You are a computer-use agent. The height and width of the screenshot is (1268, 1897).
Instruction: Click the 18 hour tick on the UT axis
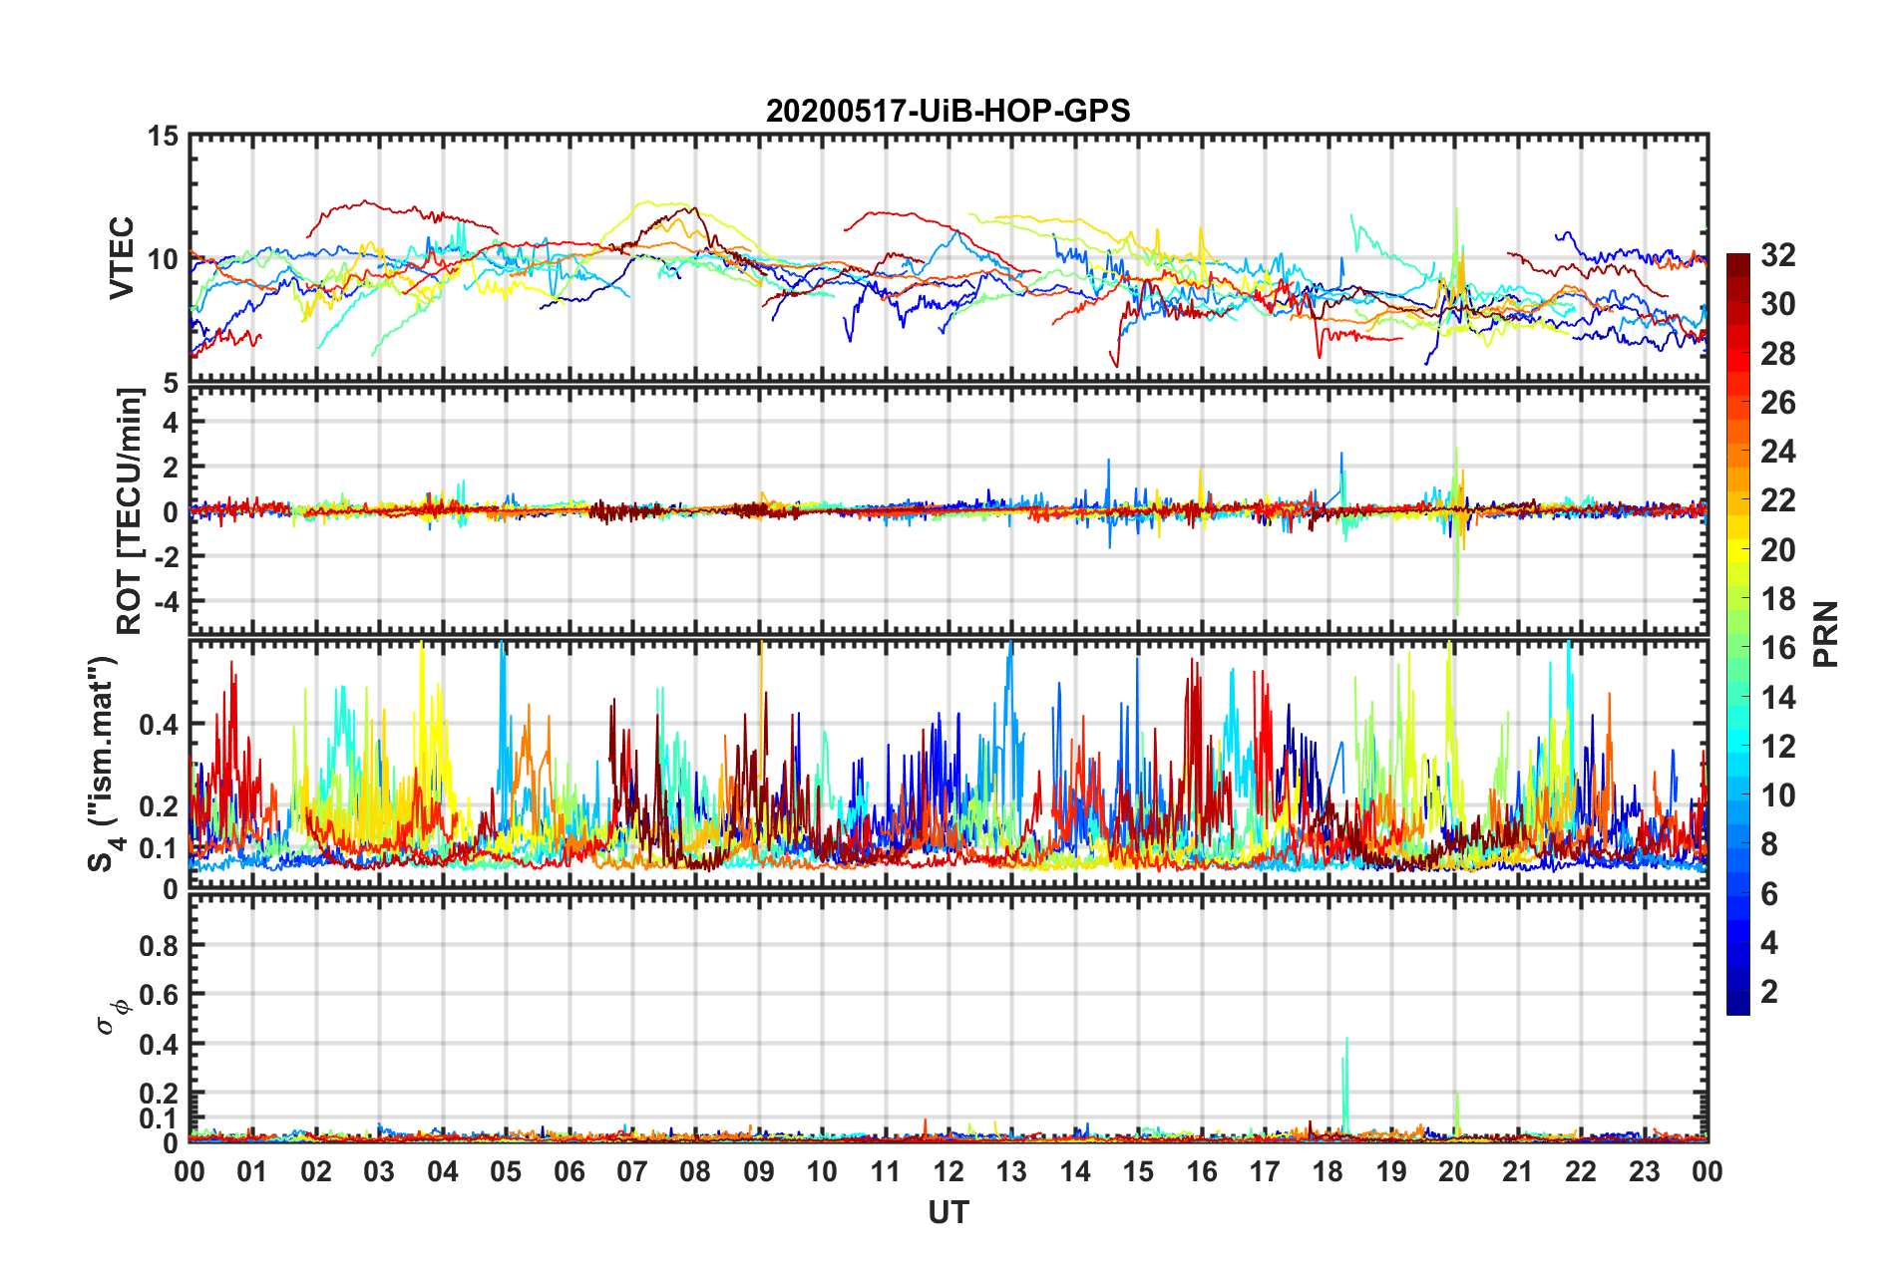(1328, 1171)
